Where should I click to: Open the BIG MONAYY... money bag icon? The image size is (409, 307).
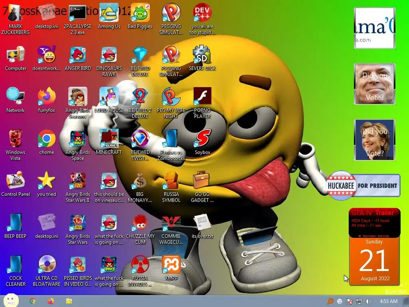[x=140, y=187]
